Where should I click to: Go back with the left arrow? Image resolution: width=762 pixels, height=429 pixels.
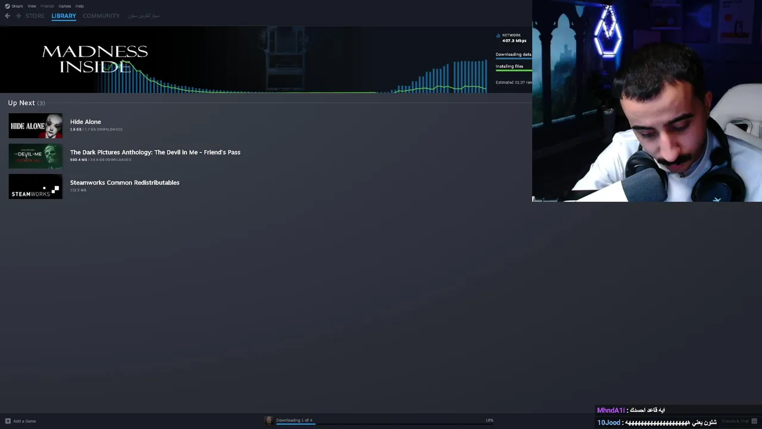point(8,15)
